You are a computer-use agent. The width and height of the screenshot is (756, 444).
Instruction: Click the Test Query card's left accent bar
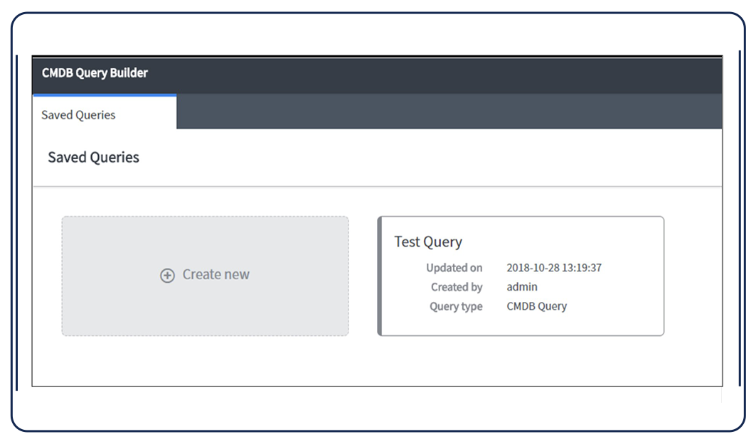(x=380, y=276)
